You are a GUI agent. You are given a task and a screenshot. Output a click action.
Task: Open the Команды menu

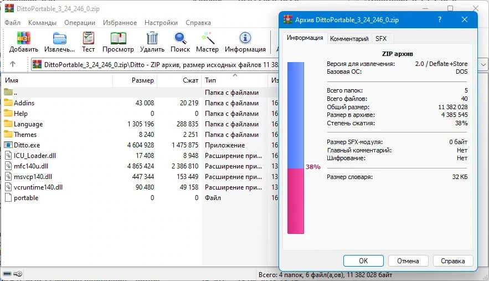(42, 23)
